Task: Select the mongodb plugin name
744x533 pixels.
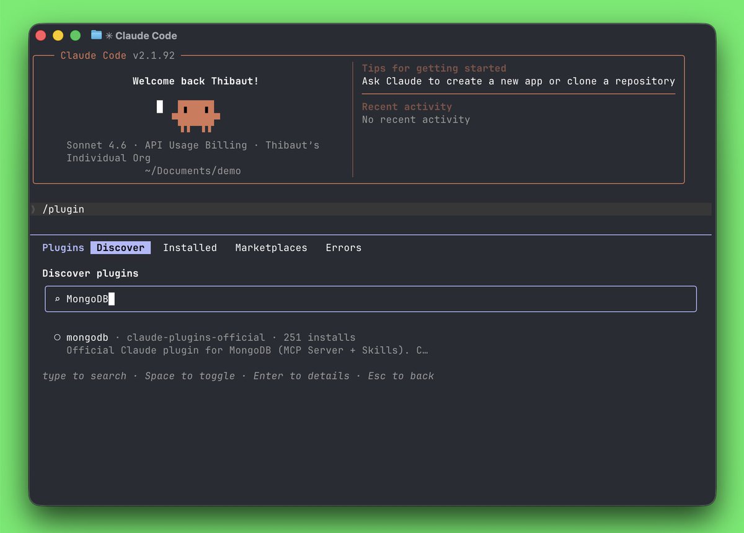Action: [x=87, y=338]
